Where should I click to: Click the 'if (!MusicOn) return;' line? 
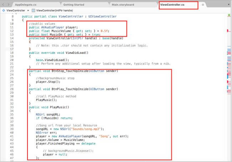[54, 118]
